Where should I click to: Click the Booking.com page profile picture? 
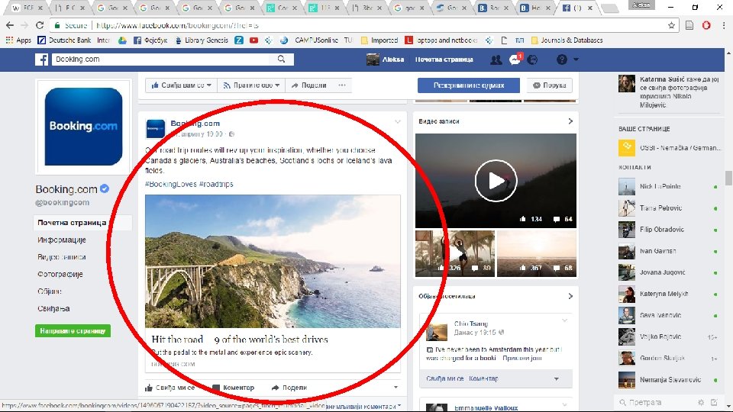[x=83, y=127]
